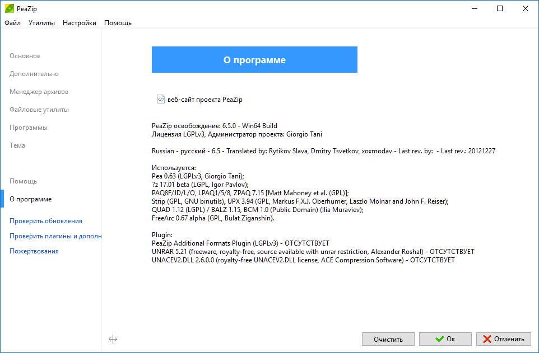Click the Russian translation credits line
The image size is (539, 353).
[x=323, y=151]
